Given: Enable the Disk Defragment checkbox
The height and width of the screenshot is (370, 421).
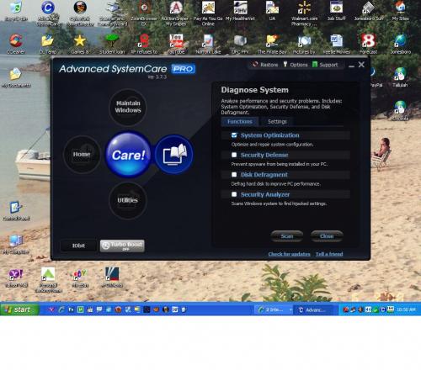Looking at the screenshot, I should (234, 175).
